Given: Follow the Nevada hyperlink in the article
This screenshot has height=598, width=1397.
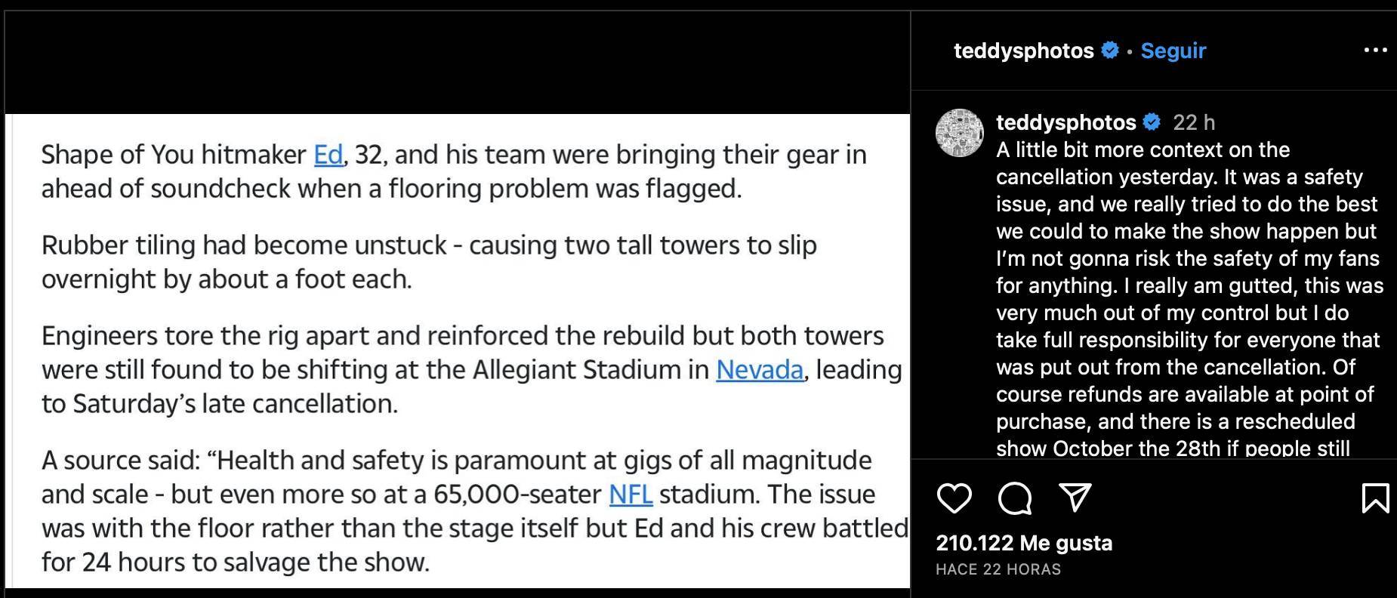Looking at the screenshot, I should point(759,370).
